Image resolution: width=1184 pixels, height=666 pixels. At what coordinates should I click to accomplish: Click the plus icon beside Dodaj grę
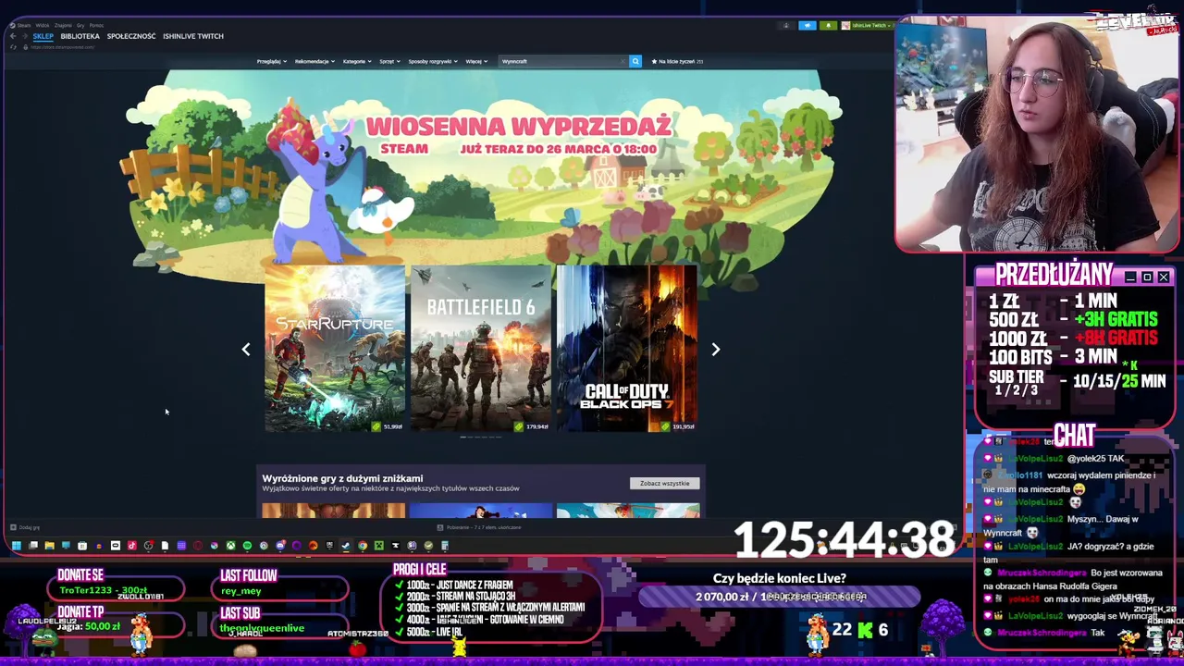13,527
